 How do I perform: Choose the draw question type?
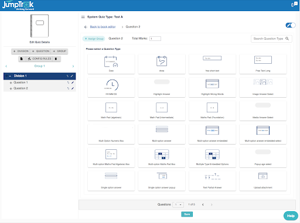pos(162,64)
